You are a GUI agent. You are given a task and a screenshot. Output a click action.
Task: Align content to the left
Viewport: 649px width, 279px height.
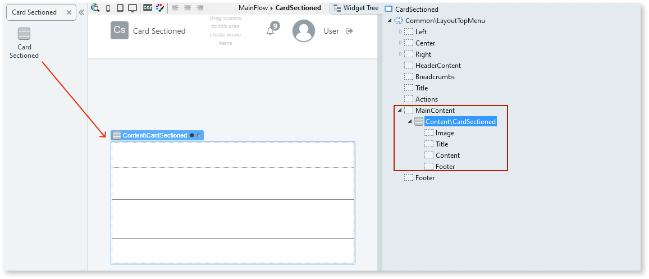click(x=176, y=8)
